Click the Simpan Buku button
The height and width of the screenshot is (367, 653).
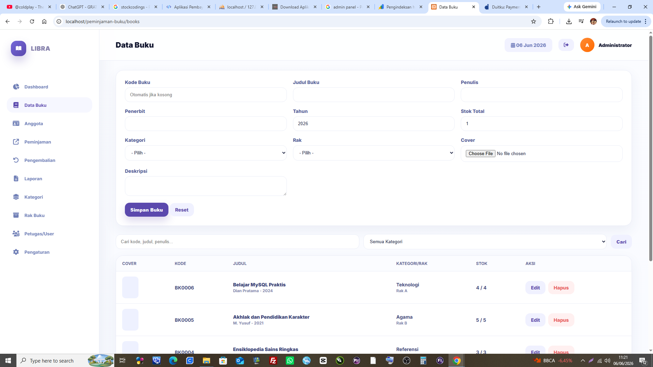tap(146, 210)
